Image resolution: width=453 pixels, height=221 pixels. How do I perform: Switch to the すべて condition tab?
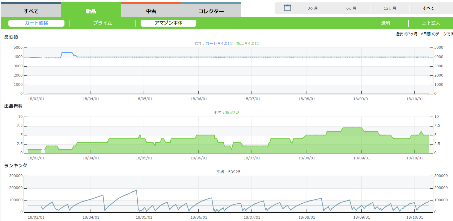coord(31,11)
